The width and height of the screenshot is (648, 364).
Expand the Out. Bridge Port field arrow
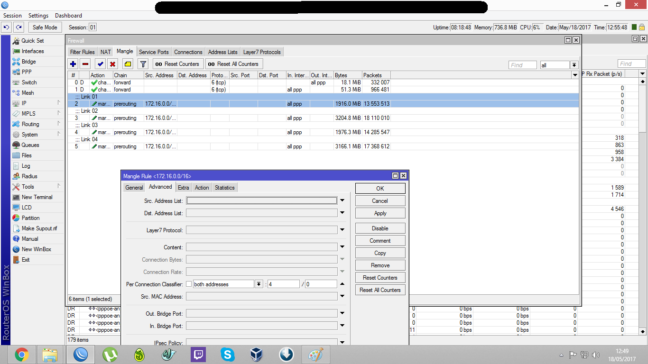pos(342,314)
